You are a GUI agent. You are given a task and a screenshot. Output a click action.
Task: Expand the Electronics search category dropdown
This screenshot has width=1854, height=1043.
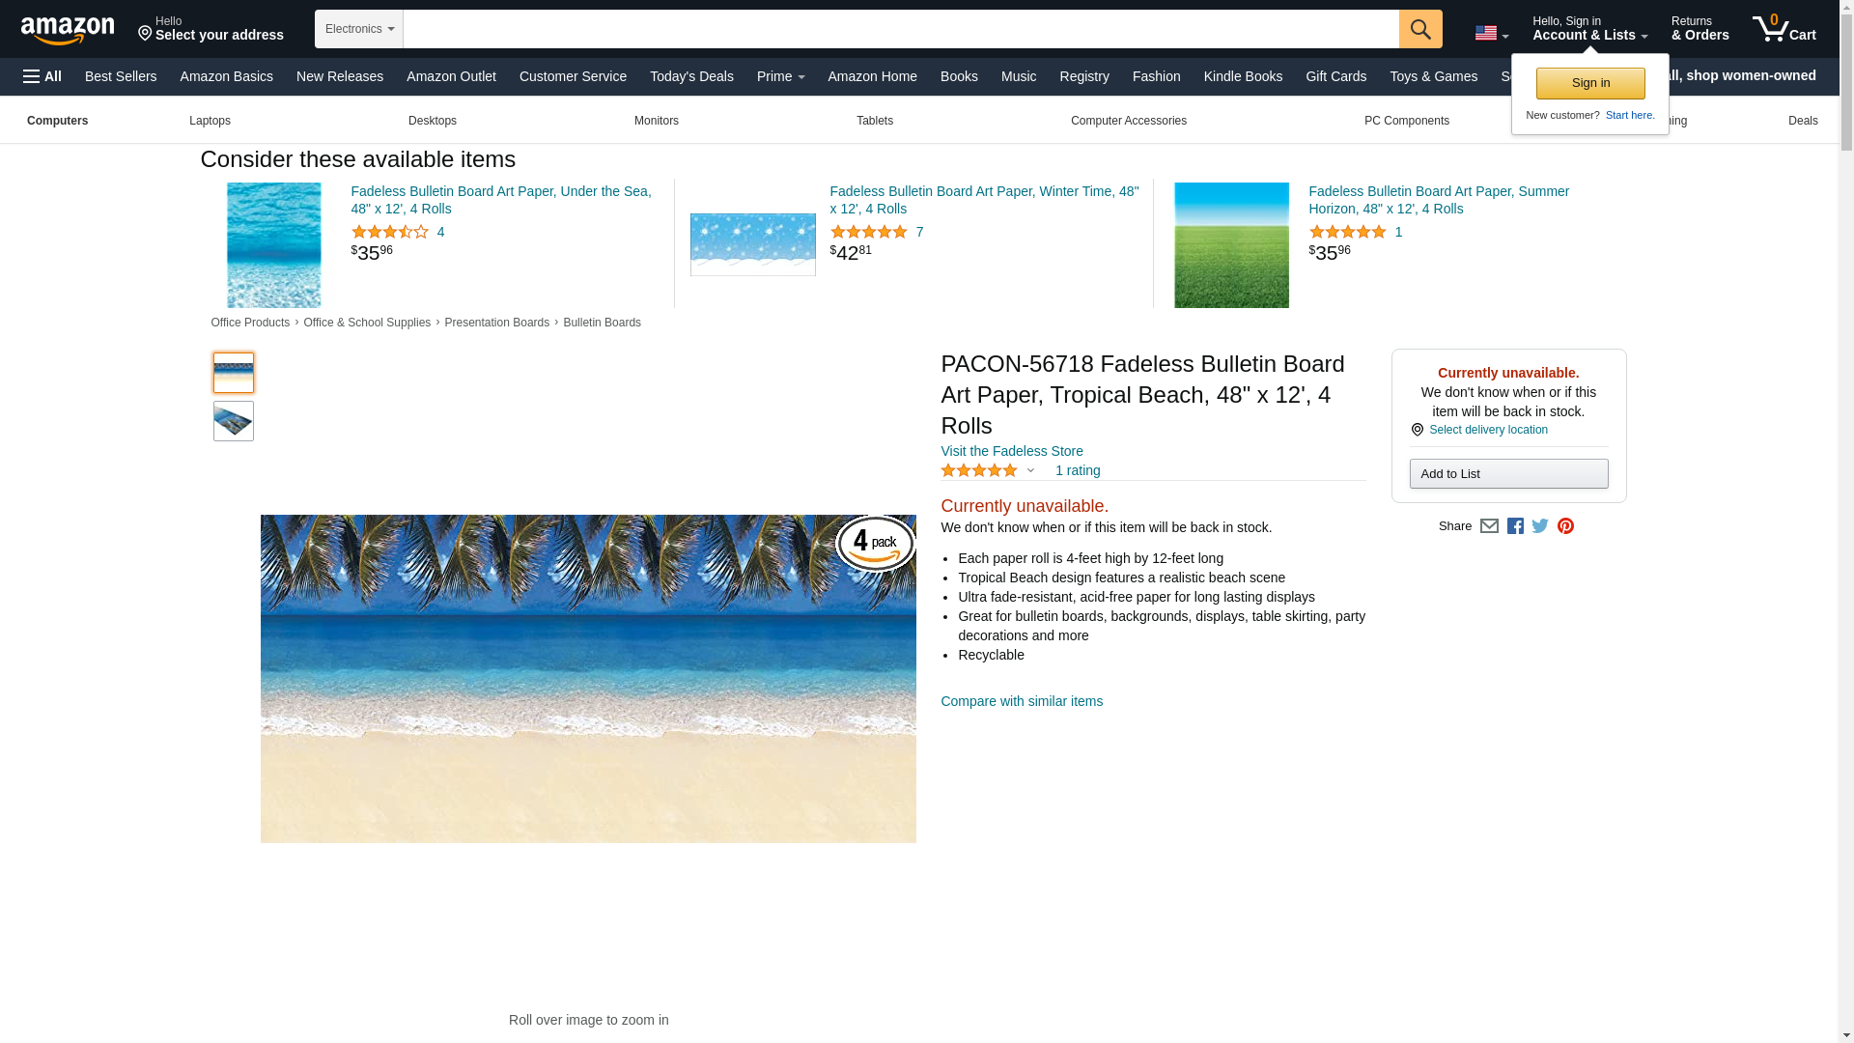(x=359, y=29)
